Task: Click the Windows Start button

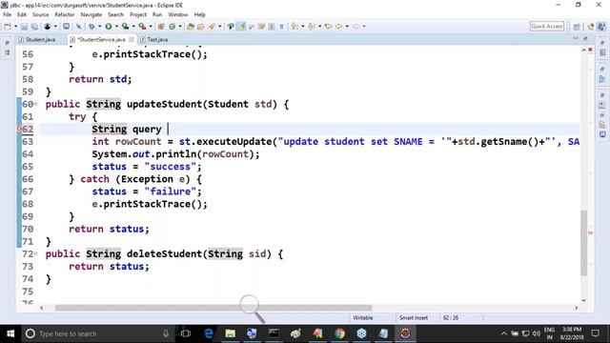Action: 10,333
